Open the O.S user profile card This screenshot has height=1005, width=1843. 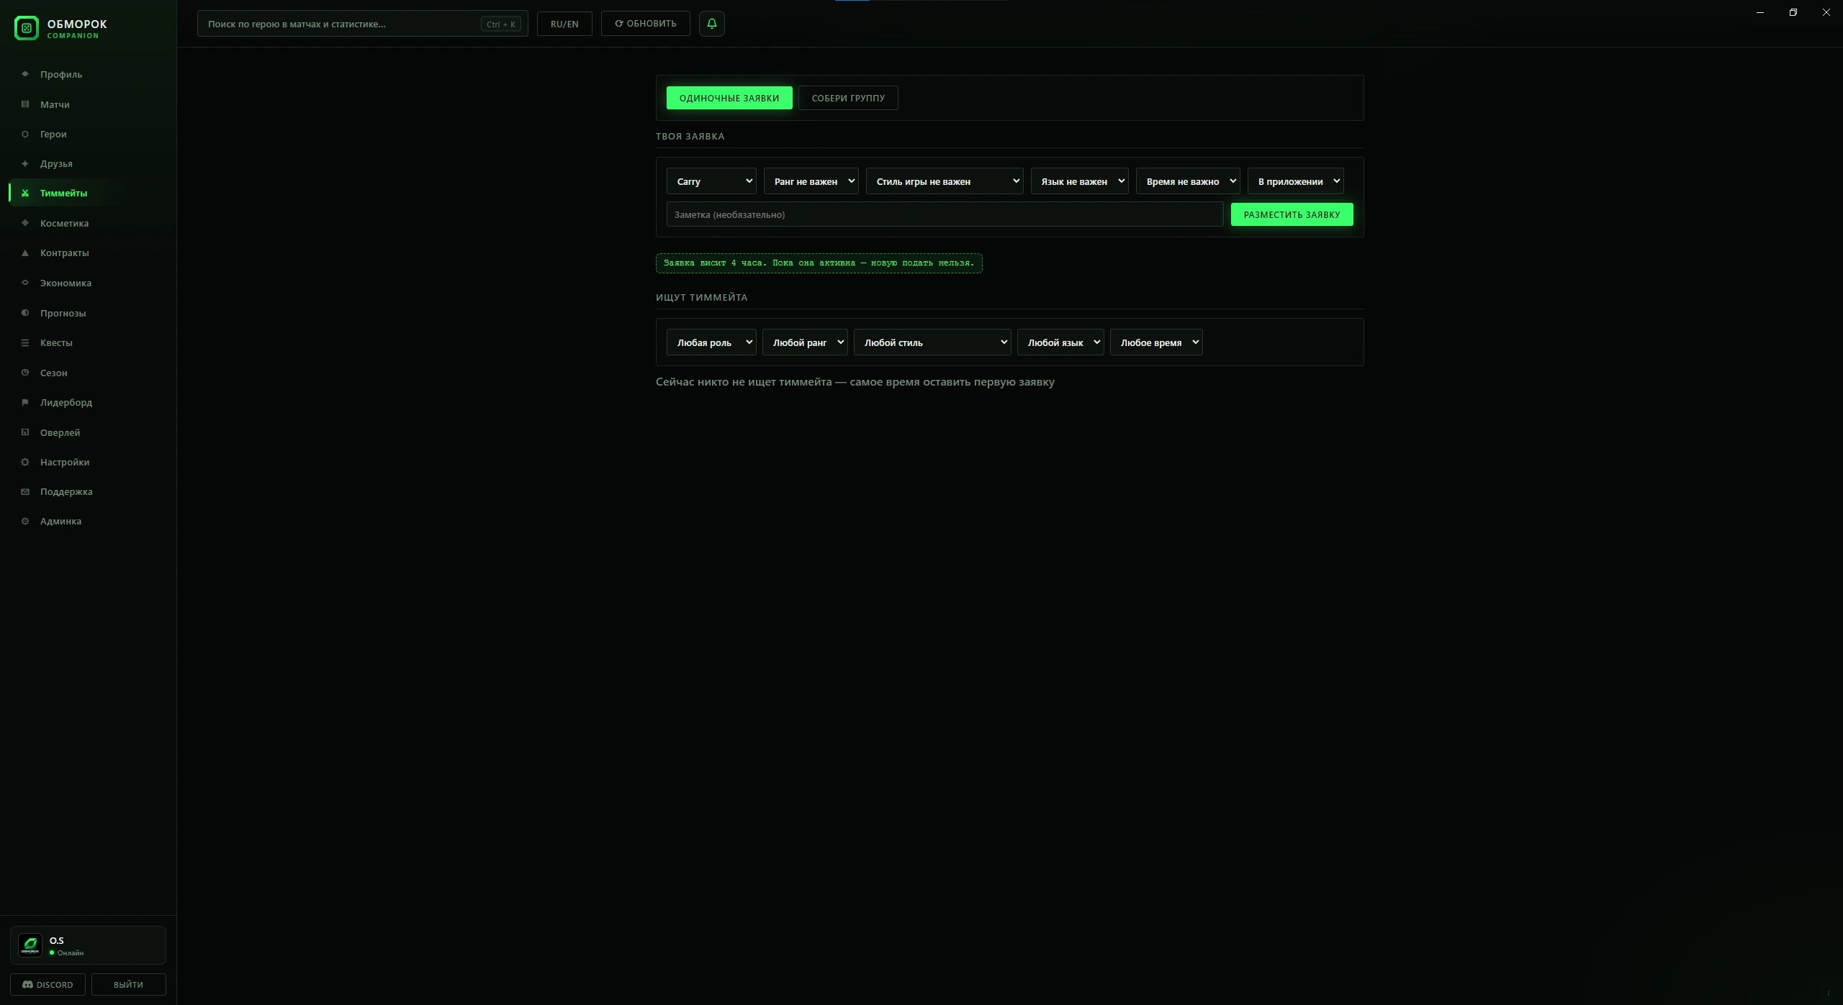coord(88,945)
